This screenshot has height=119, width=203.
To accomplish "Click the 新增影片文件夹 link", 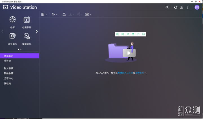I will [125, 73].
